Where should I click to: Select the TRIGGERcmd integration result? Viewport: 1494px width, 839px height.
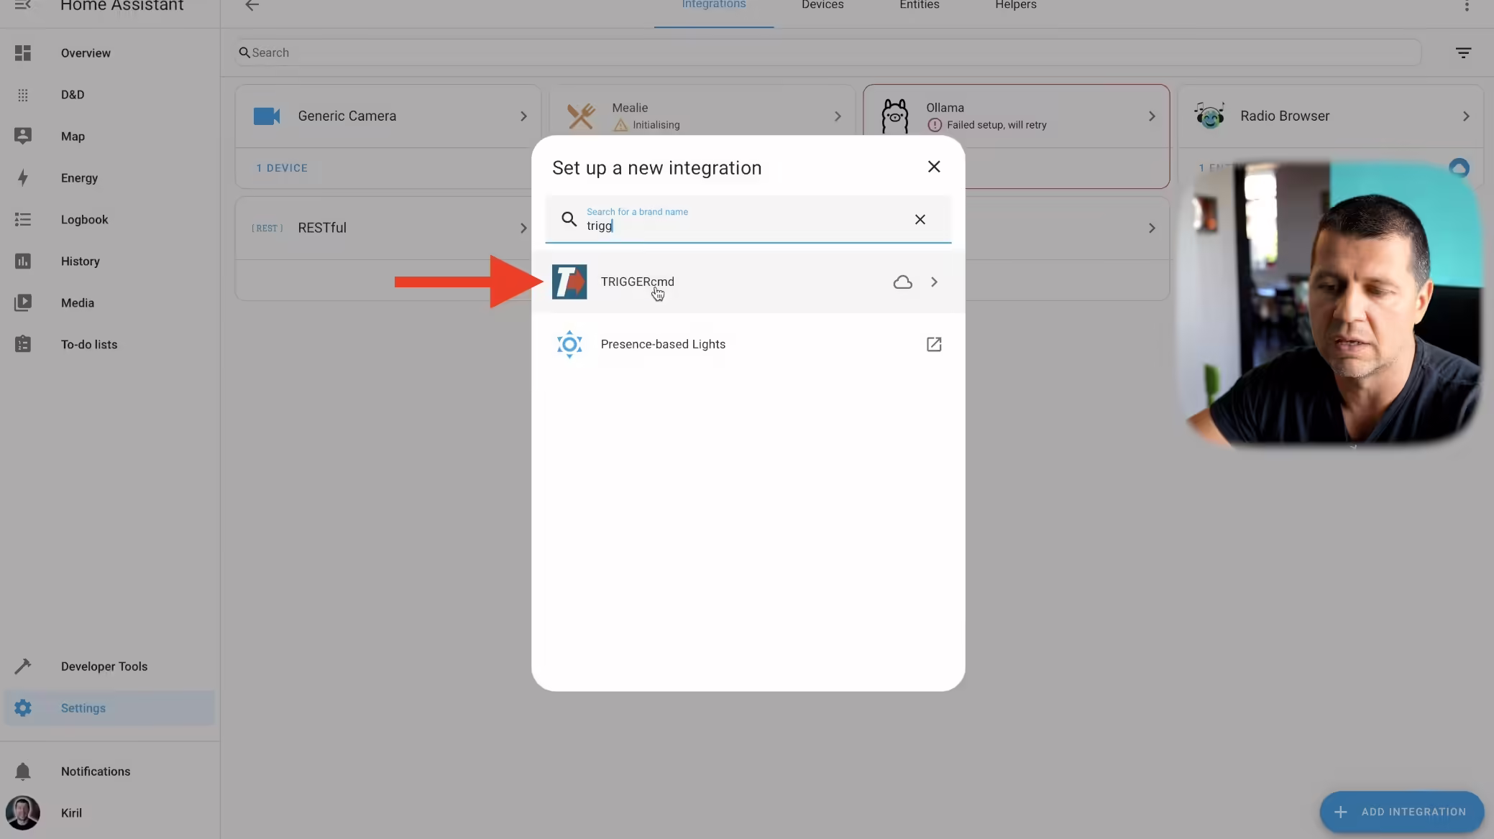tap(748, 282)
